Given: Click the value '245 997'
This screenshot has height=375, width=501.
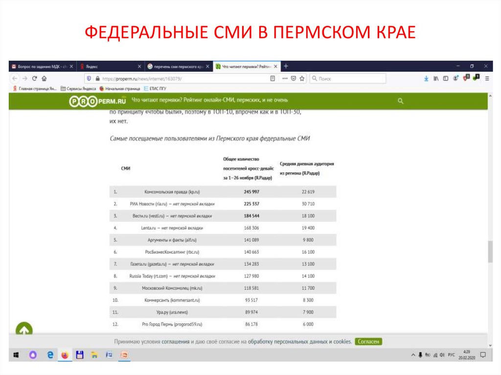Looking at the screenshot, I should 251,192.
